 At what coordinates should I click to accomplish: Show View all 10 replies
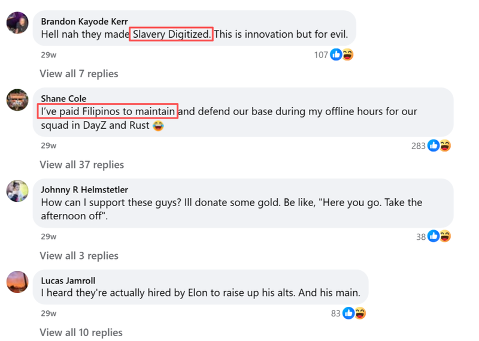(x=81, y=333)
